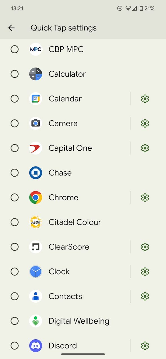Click the Discord app icon
The height and width of the screenshot is (359, 166).
(35, 345)
